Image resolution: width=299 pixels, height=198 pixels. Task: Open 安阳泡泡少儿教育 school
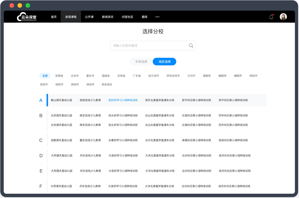tap(90, 100)
